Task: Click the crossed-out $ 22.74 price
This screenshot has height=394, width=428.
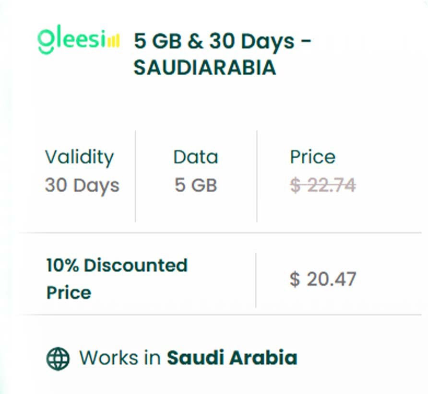Action: point(323,185)
